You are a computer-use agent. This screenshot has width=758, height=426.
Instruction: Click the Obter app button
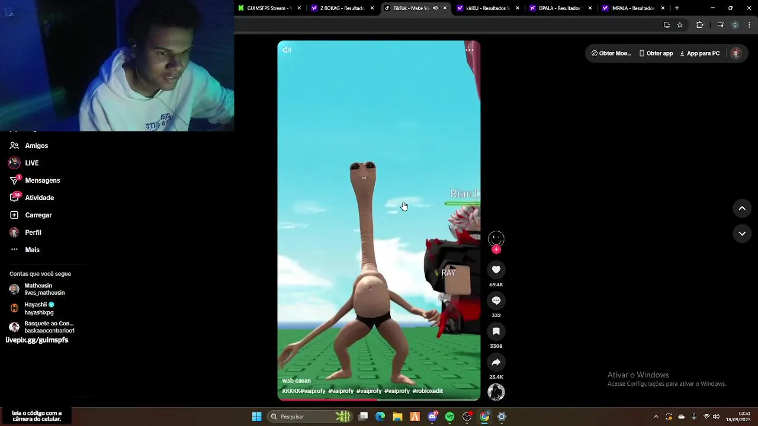point(656,53)
